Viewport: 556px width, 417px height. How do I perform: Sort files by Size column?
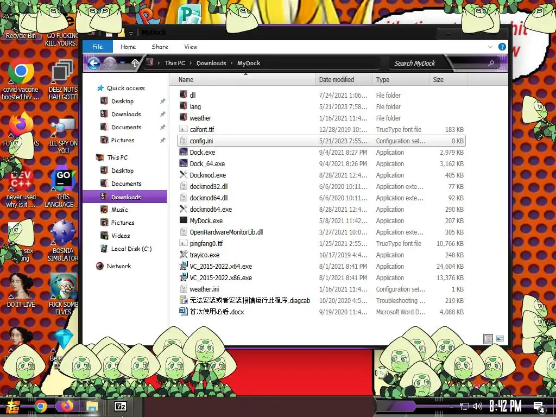[448, 79]
